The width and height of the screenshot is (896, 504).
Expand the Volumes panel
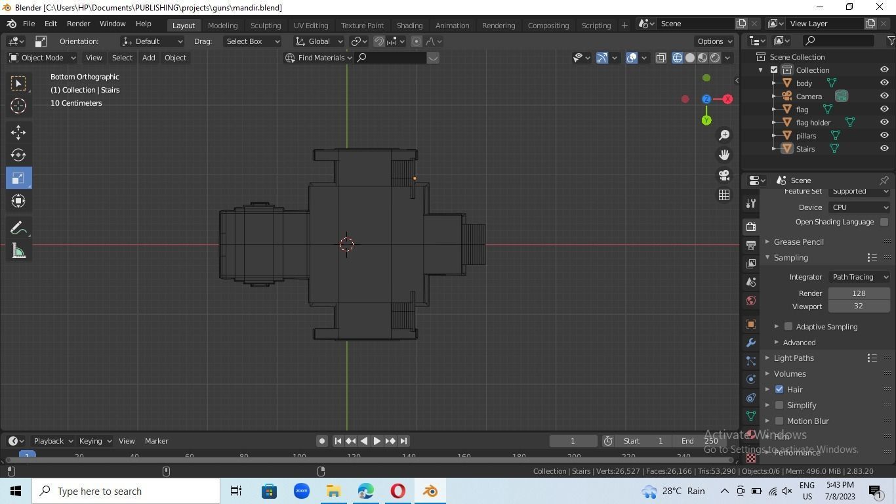[x=790, y=373]
